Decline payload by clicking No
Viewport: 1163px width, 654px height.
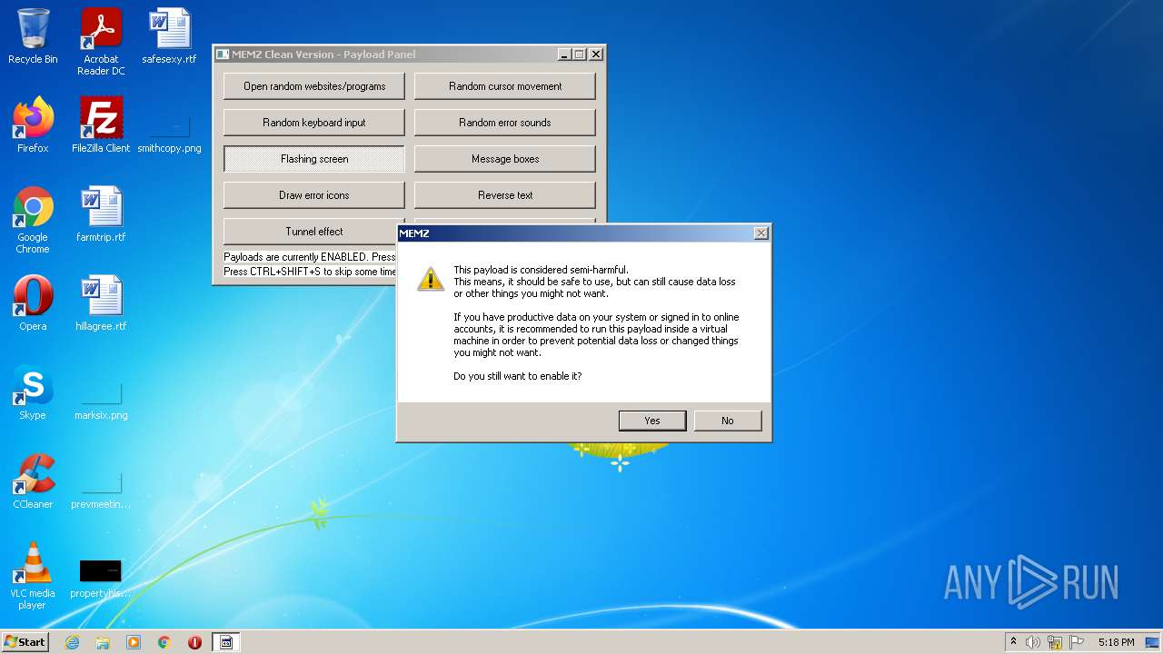click(x=728, y=421)
